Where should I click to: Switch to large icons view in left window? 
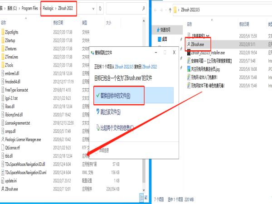tap(146, 198)
